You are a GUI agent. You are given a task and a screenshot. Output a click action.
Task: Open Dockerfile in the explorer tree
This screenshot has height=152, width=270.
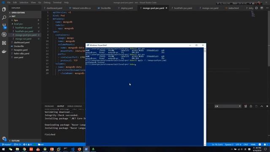click(19, 46)
